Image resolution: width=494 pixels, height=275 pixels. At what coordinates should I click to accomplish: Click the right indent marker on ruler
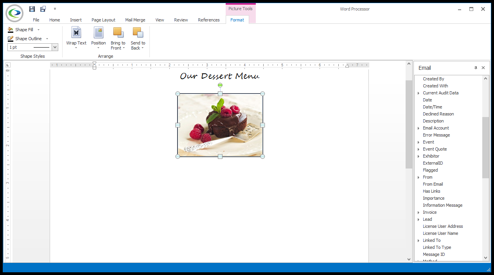point(347,66)
